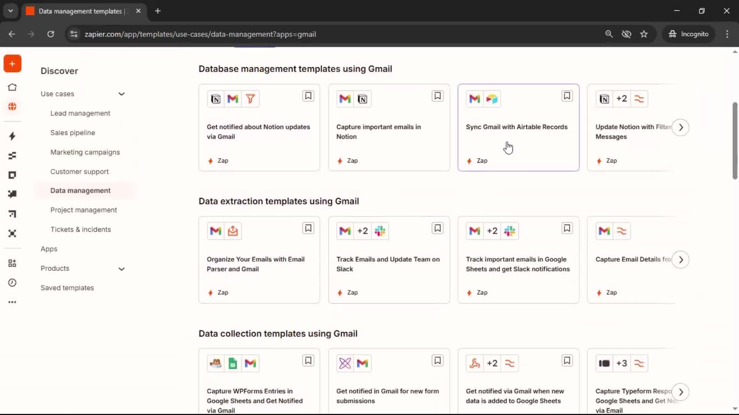Click the scrollbar down arrow
The height and width of the screenshot is (415, 739).
coord(735,409)
